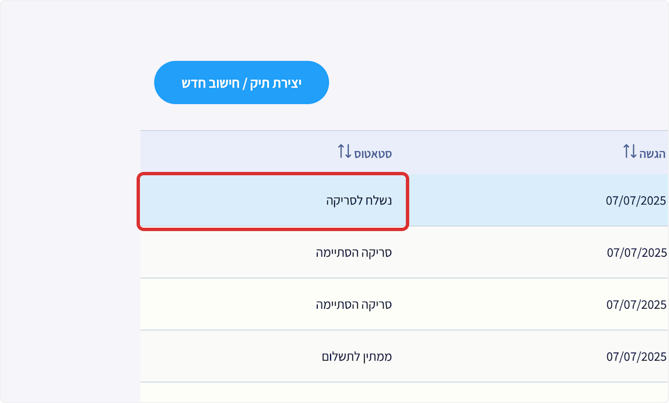Image resolution: width=669 pixels, height=403 pixels.
Task: Click the 07/07/2025 date in the top row
Action: tap(636, 200)
